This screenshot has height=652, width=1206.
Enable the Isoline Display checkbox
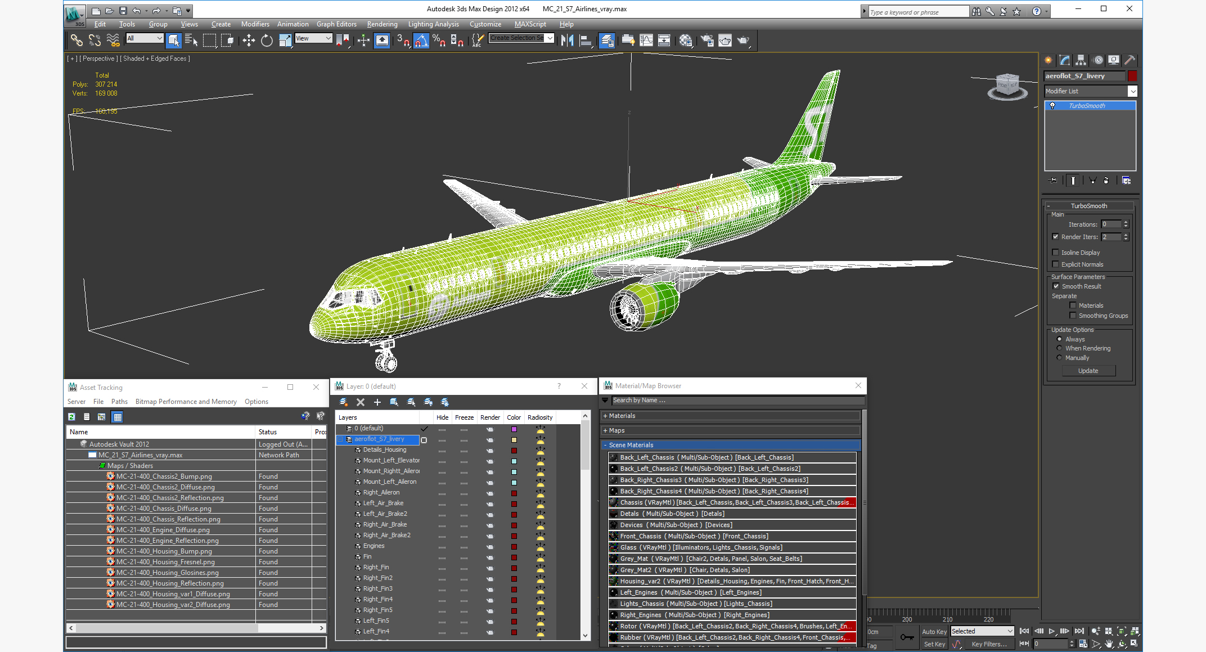click(1055, 253)
